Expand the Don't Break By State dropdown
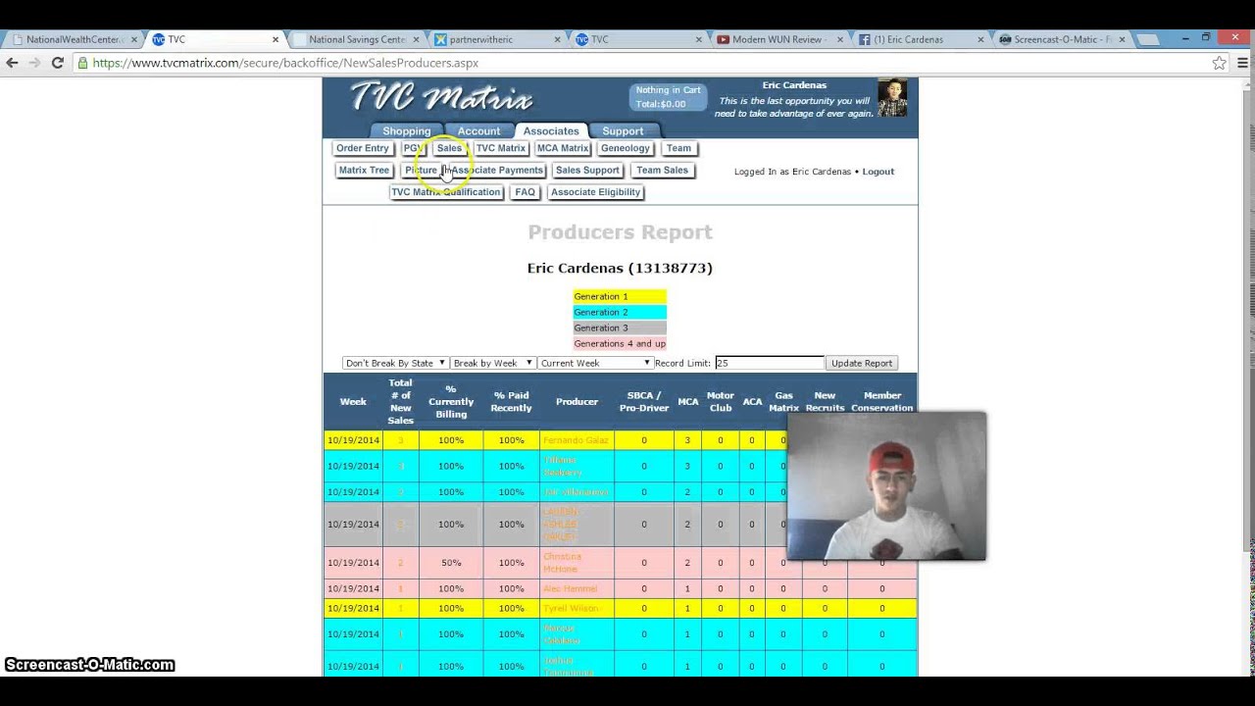Screen dimensions: 1255x706 [395, 363]
